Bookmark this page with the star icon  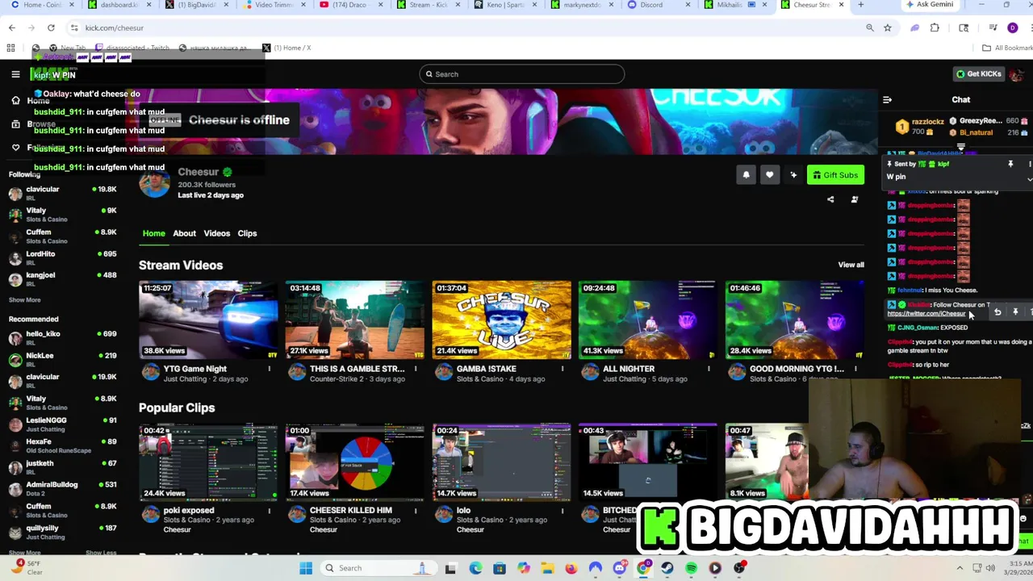[x=887, y=27]
